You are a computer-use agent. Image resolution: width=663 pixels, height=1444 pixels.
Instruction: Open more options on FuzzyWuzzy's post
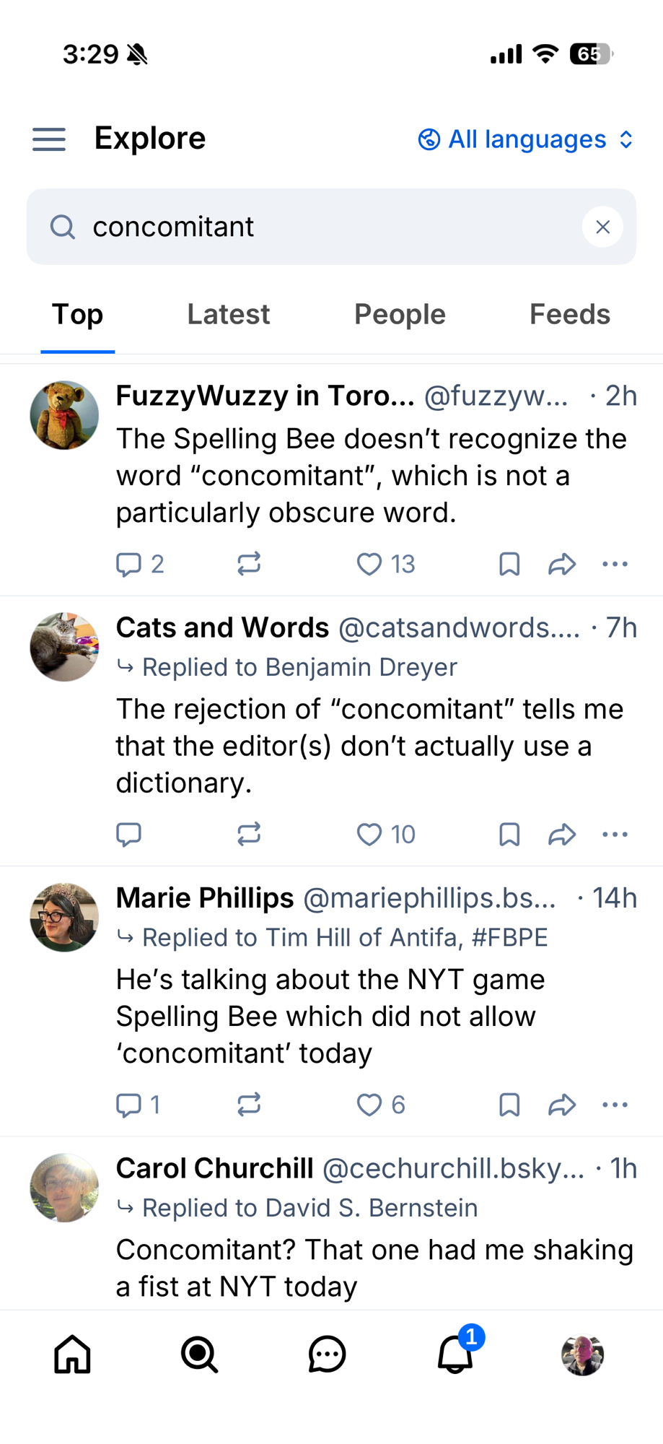coord(615,564)
